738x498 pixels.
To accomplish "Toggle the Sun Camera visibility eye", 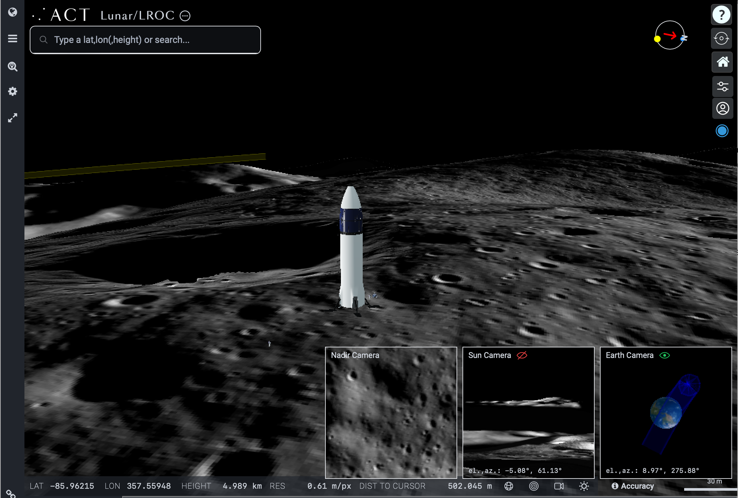I will [x=522, y=355].
